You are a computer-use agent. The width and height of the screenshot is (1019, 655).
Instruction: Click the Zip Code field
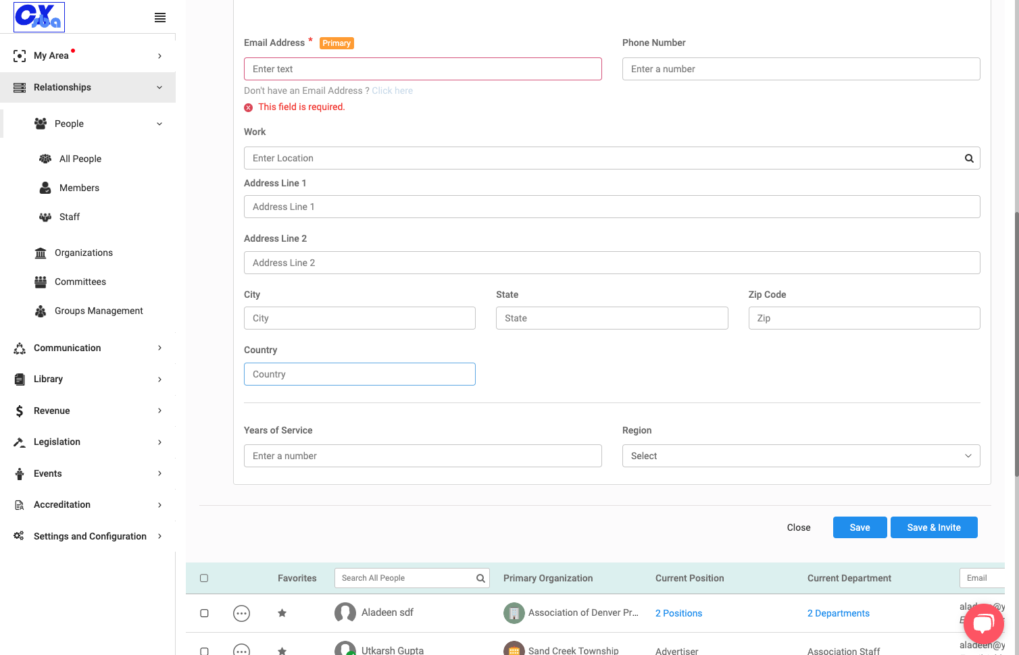864,318
